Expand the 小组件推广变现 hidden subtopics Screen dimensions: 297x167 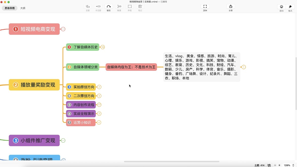tap(63, 140)
